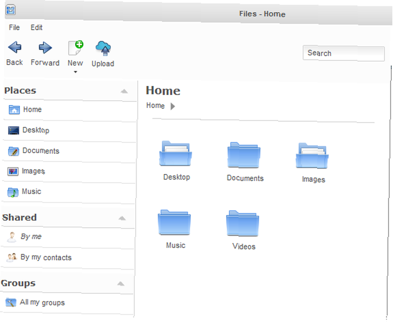Click the Music icon in Places sidebar
Viewport: 393px width, 323px height.
click(13, 192)
